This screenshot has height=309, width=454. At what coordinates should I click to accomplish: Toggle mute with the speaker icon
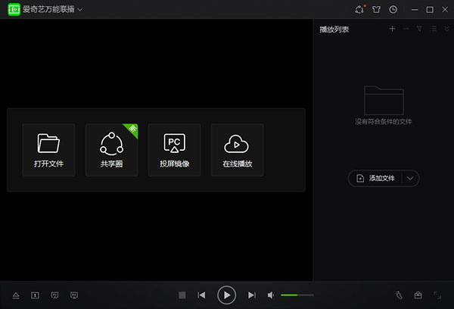271,295
